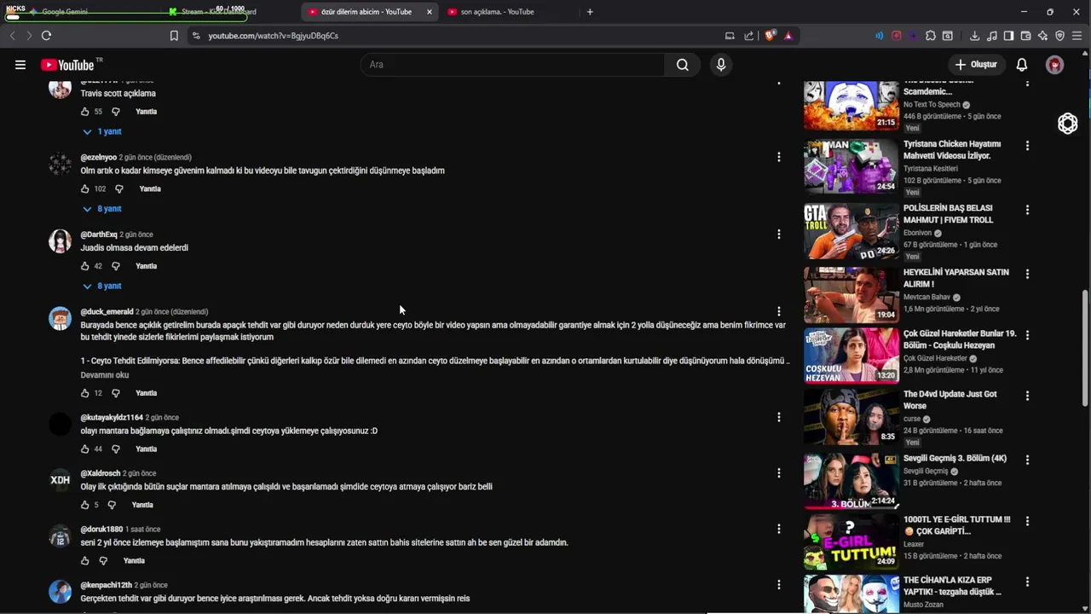
Task: Open the Leo AI sparkle icon
Action: 1042,36
